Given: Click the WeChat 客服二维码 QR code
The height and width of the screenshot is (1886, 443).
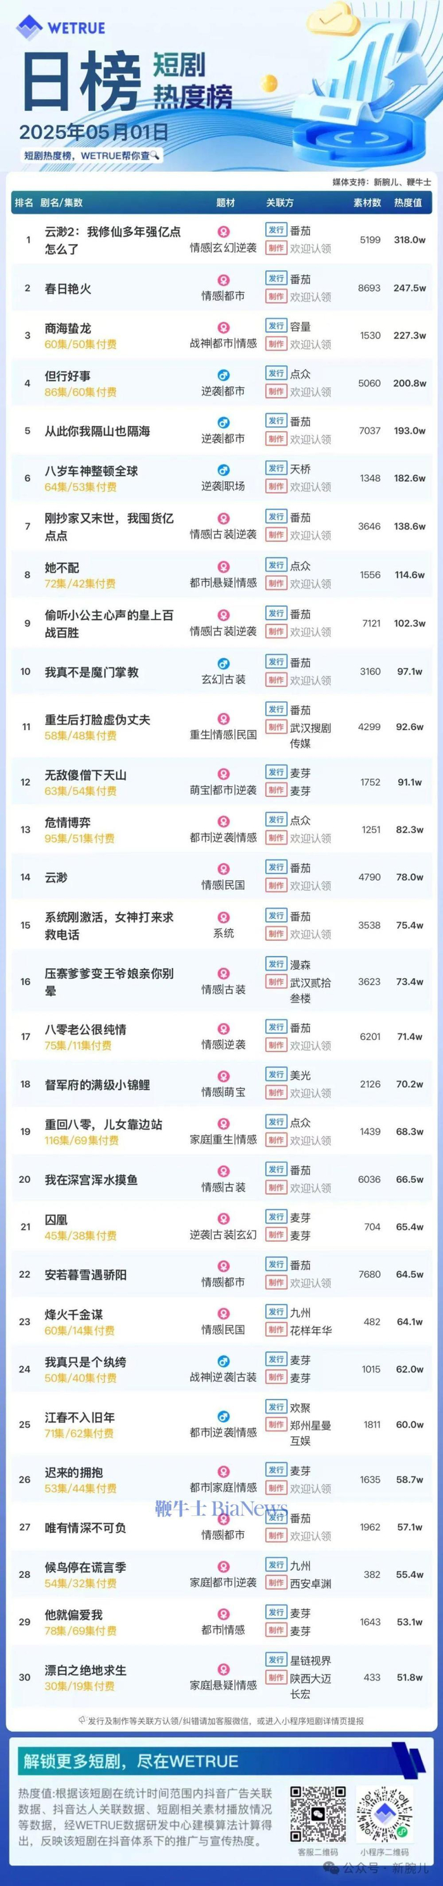Looking at the screenshot, I should [318, 1814].
